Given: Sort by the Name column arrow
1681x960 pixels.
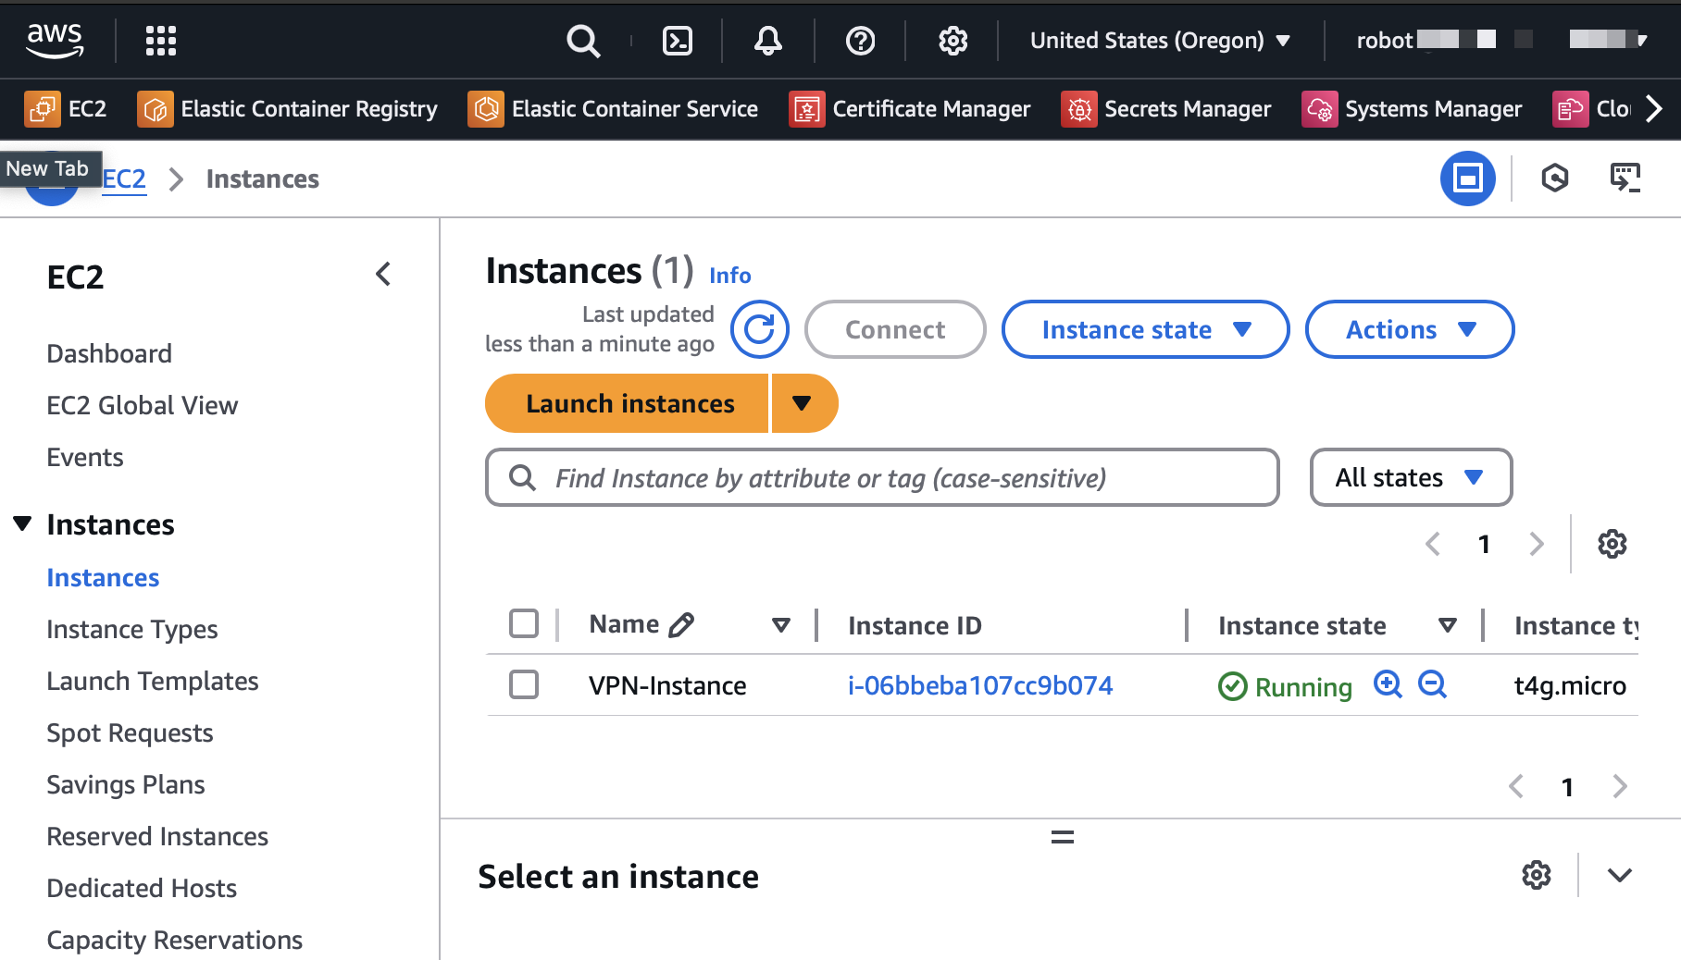Looking at the screenshot, I should (781, 625).
